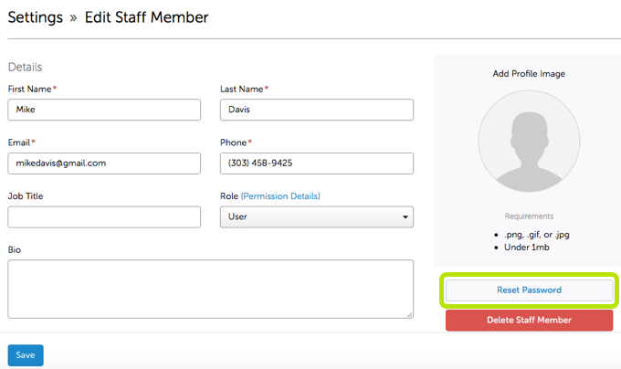
Task: Focus the empty Job Title field
Action: [104, 217]
